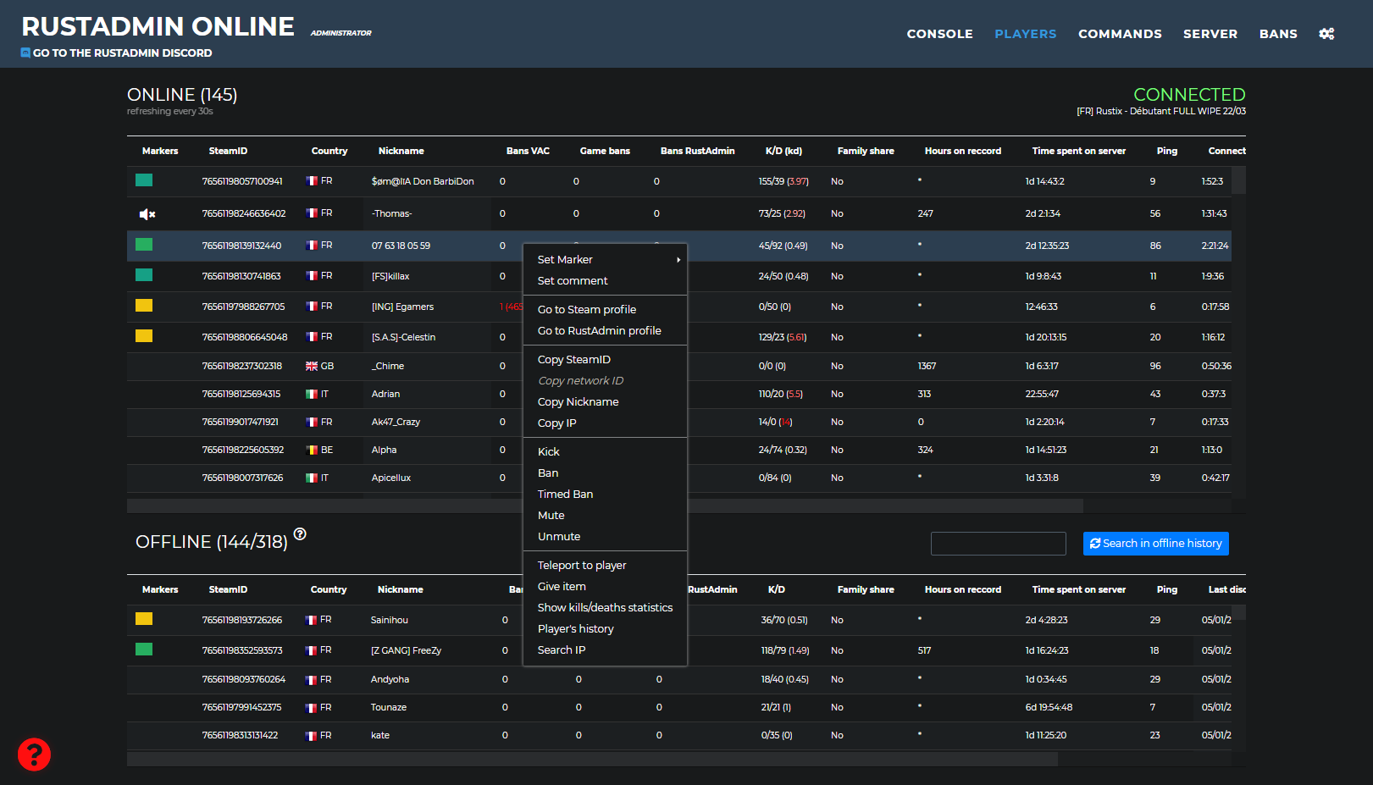Viewport: 1373px width, 785px height.
Task: Choose Teleport to player
Action: (x=605, y=566)
